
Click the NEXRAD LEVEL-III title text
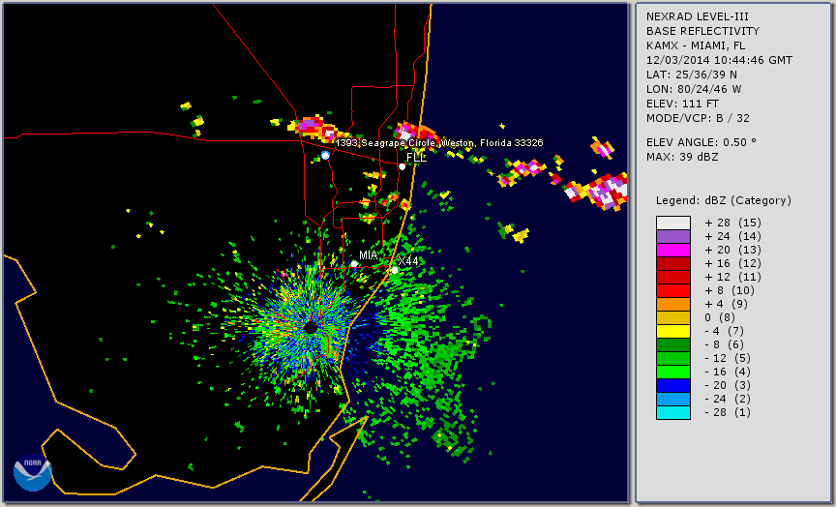pyautogui.click(x=699, y=16)
